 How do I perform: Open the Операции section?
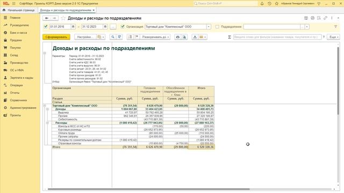[16, 85]
